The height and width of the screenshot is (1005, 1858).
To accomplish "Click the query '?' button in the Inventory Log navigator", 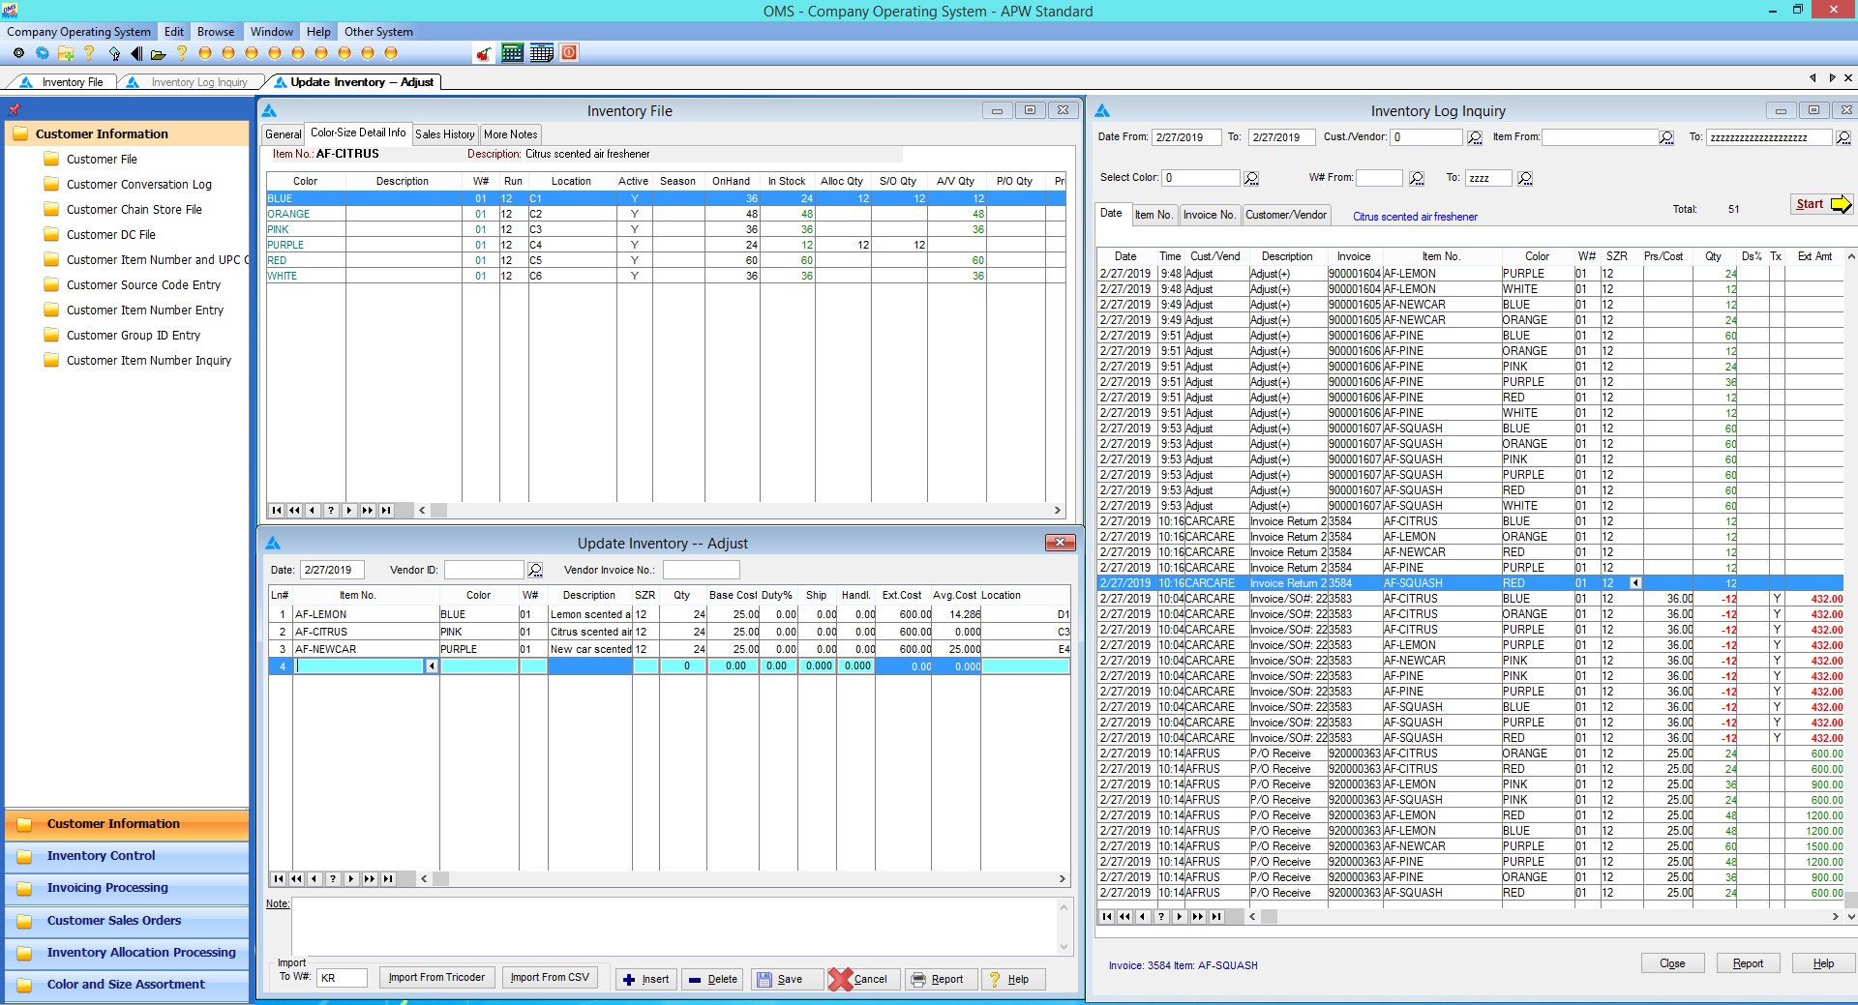I will click(x=1161, y=916).
